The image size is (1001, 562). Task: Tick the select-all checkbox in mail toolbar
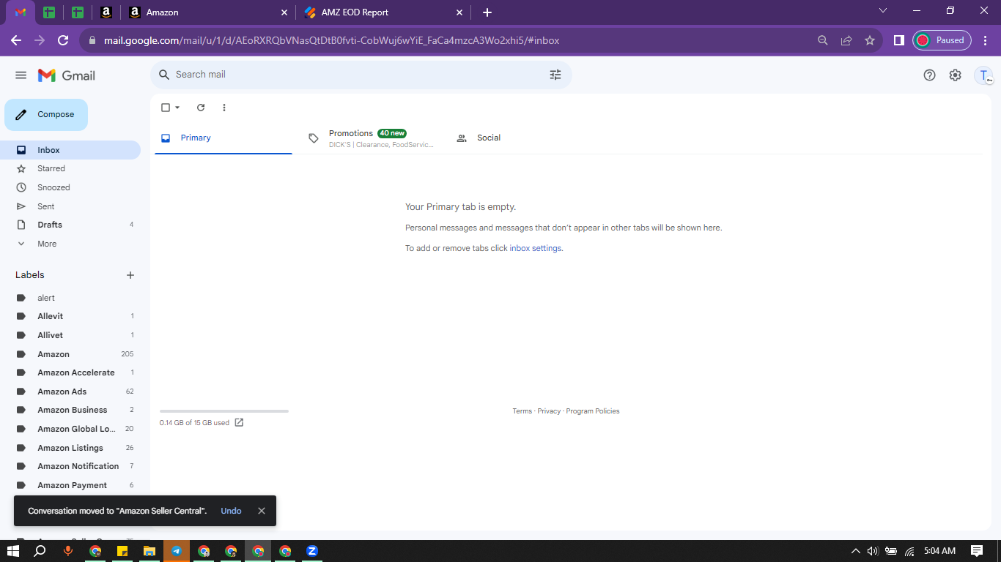(166, 108)
